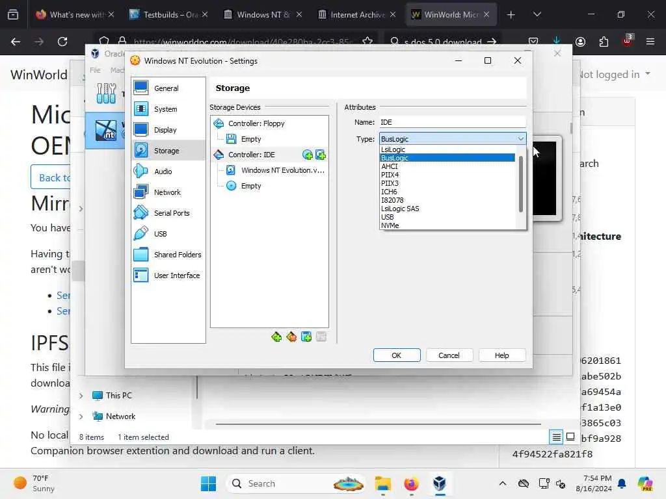Choose USB in the controller type list
666x499 pixels.
click(447, 217)
